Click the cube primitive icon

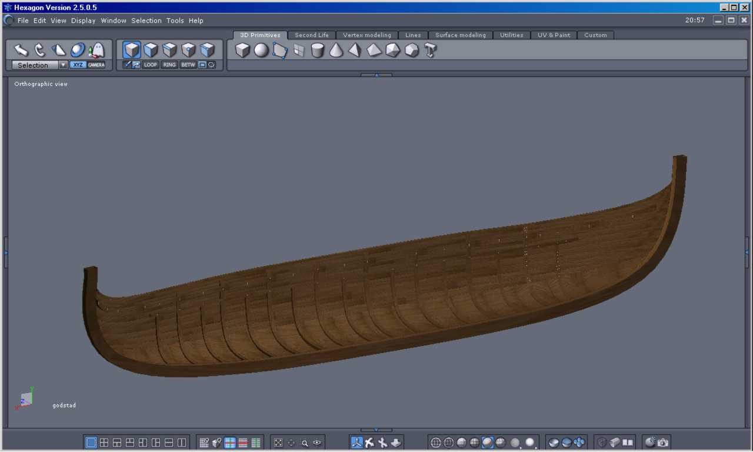[242, 51]
